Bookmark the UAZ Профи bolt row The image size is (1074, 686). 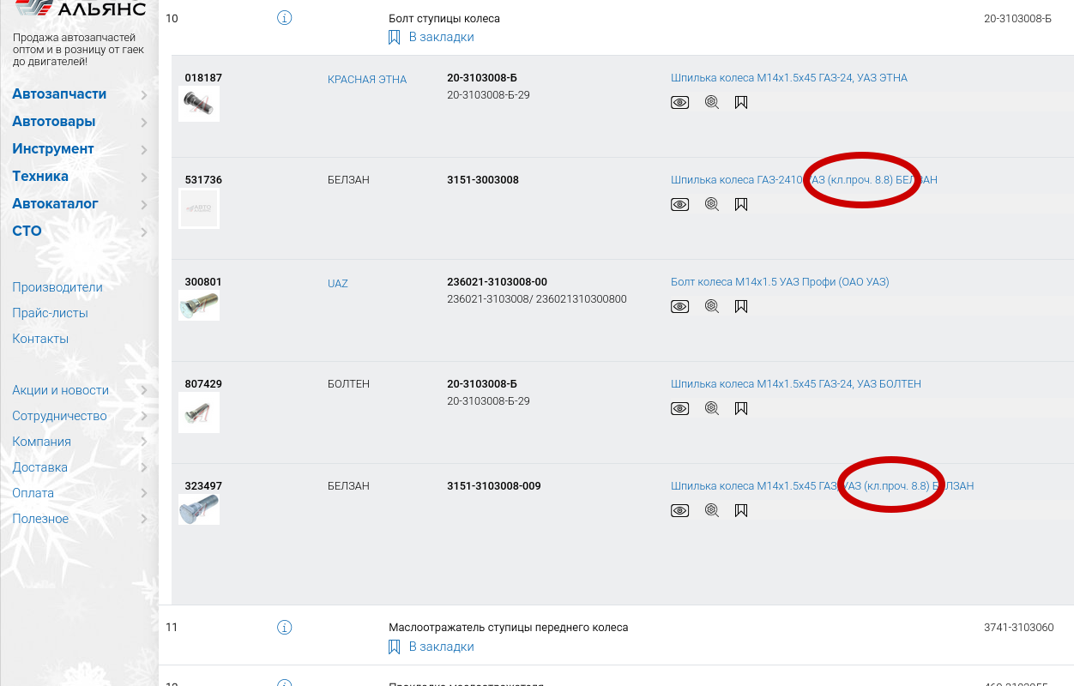click(741, 306)
